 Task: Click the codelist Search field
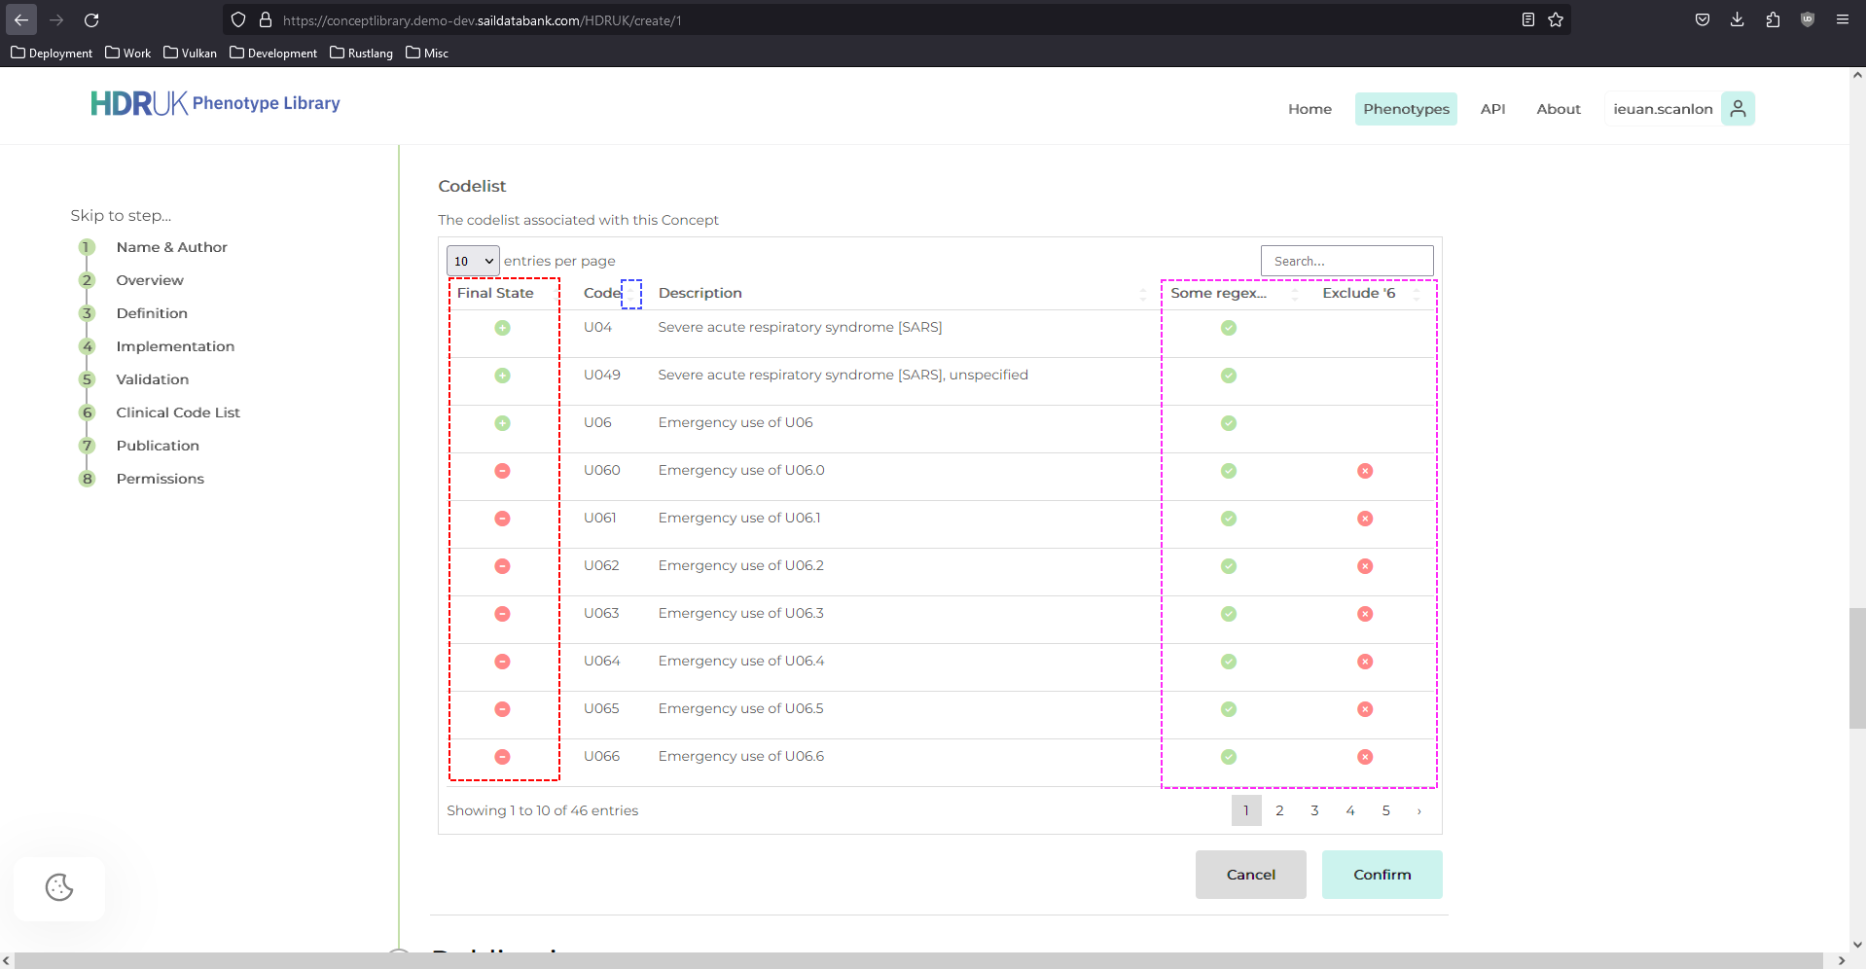click(1346, 261)
